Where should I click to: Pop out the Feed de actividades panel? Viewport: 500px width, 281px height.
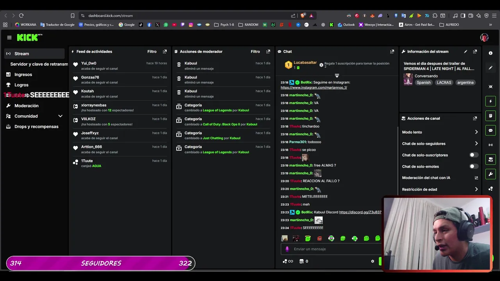pyautogui.click(x=165, y=52)
